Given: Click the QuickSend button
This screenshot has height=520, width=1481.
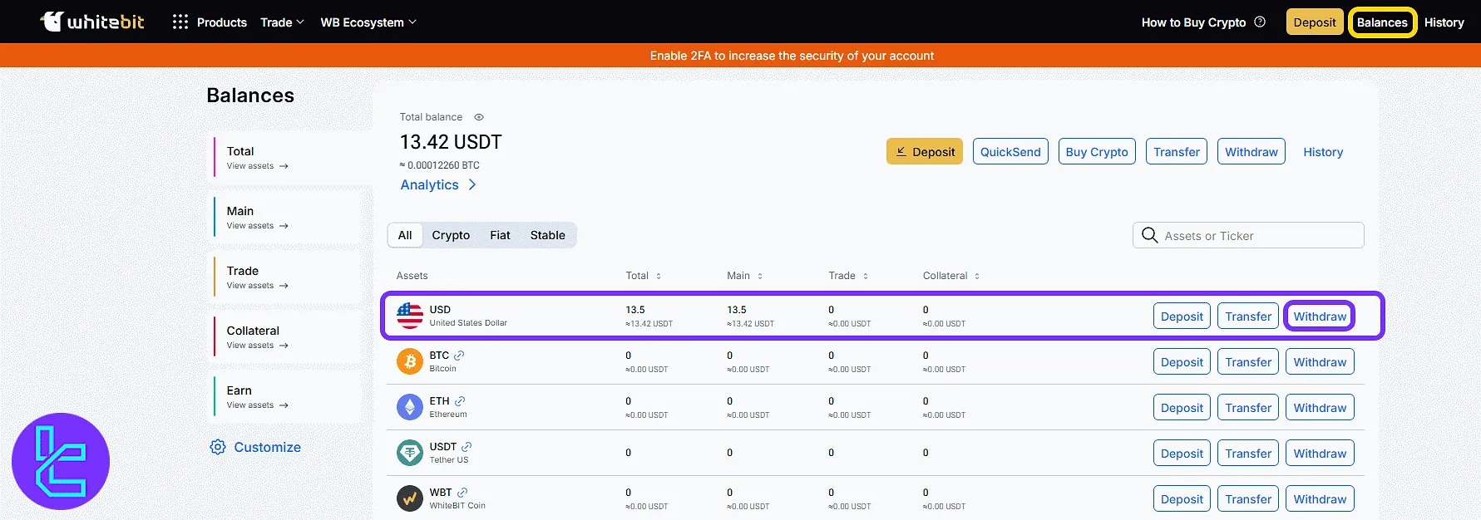Looking at the screenshot, I should click(x=1010, y=152).
